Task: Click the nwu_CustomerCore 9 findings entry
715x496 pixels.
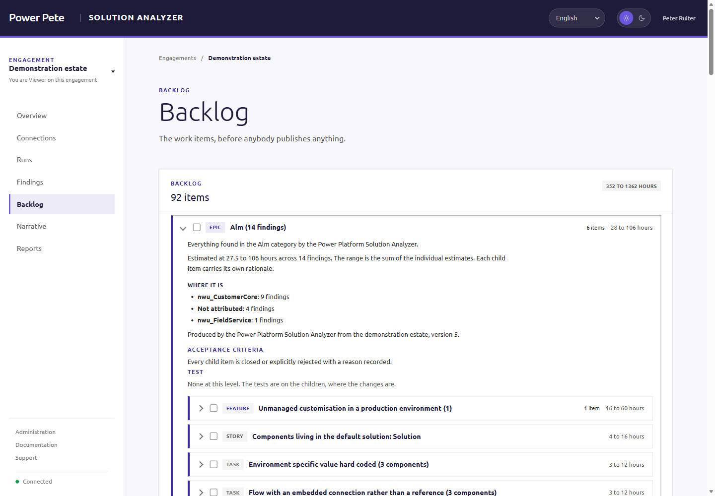Action: 243,297
